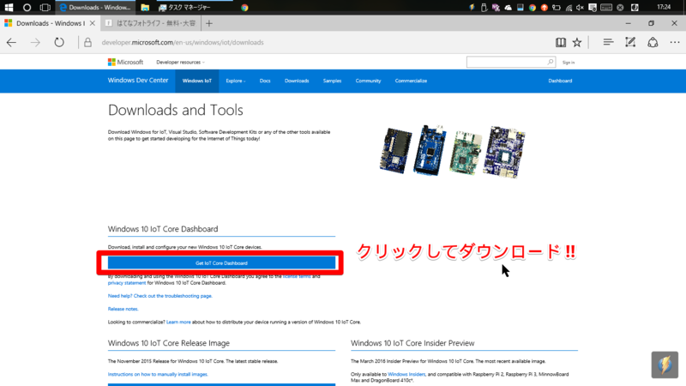Viewport: 686px width, 386px height.
Task: Open the Windows Insiders link
Action: coord(406,374)
